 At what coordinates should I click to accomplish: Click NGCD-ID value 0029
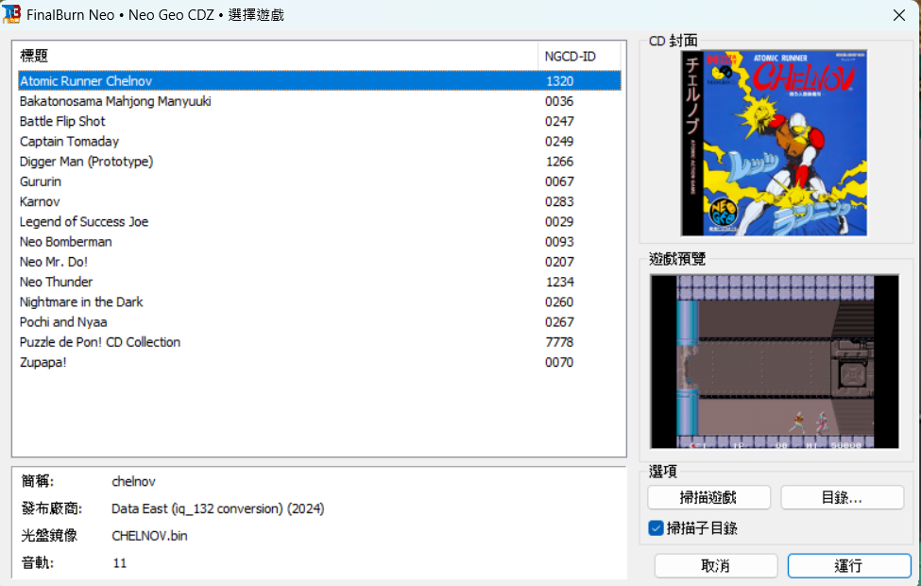click(559, 221)
